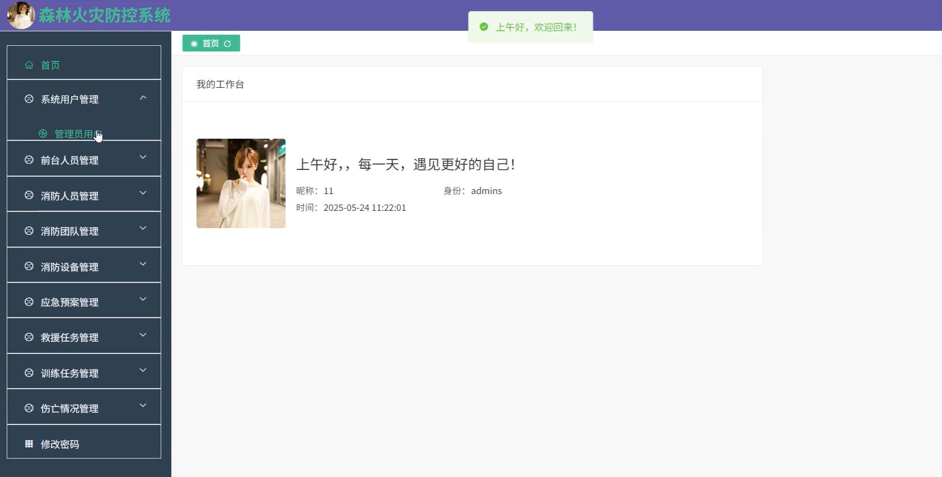
Task: Select the 消防人员管理 menu label
Action: (69, 196)
